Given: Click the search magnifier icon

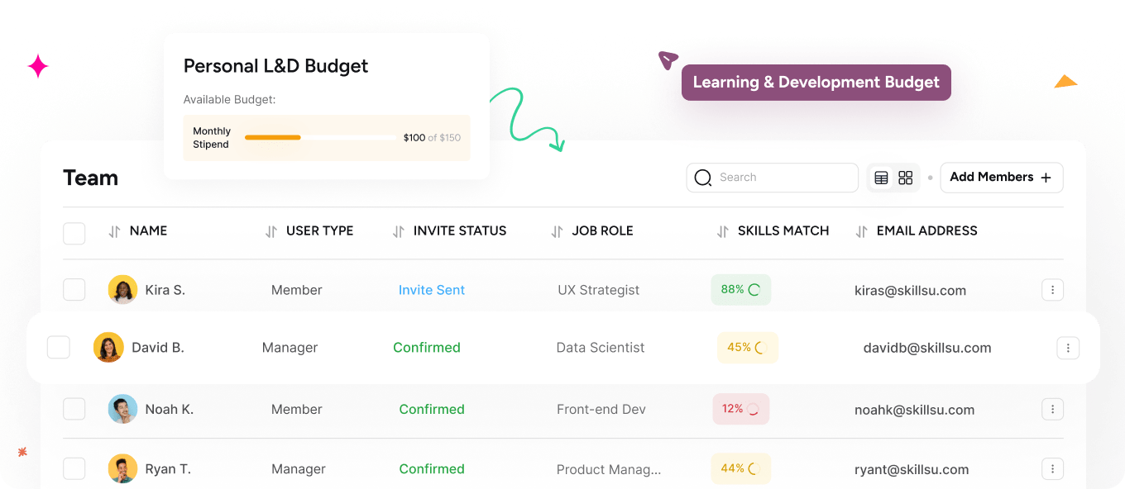Looking at the screenshot, I should pos(703,178).
